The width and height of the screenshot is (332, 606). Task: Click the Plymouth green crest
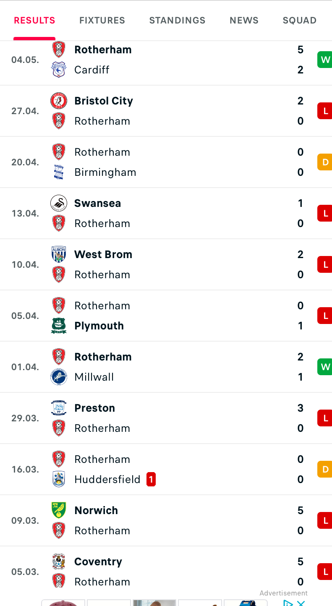click(59, 326)
